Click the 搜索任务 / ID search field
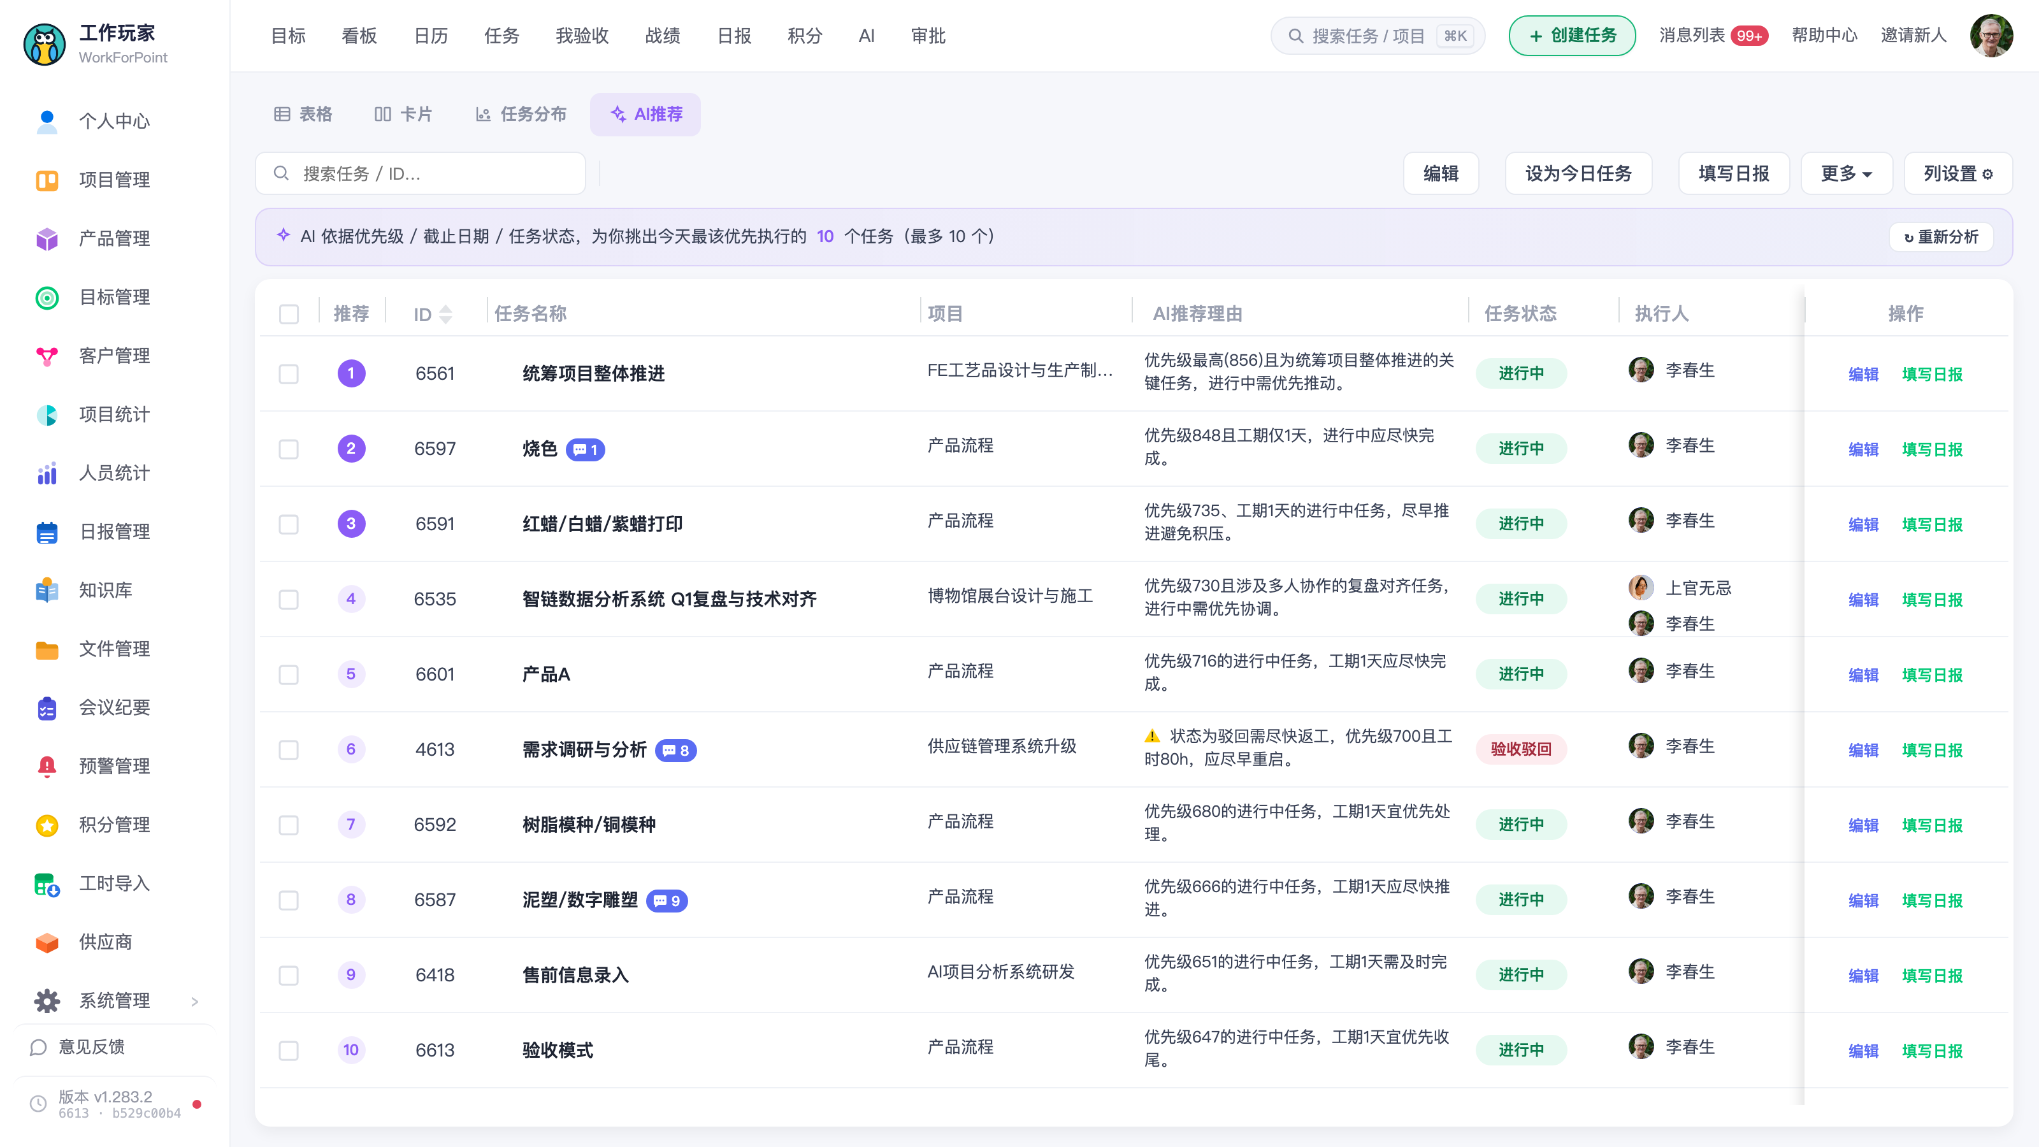Image resolution: width=2039 pixels, height=1147 pixels. pos(421,173)
